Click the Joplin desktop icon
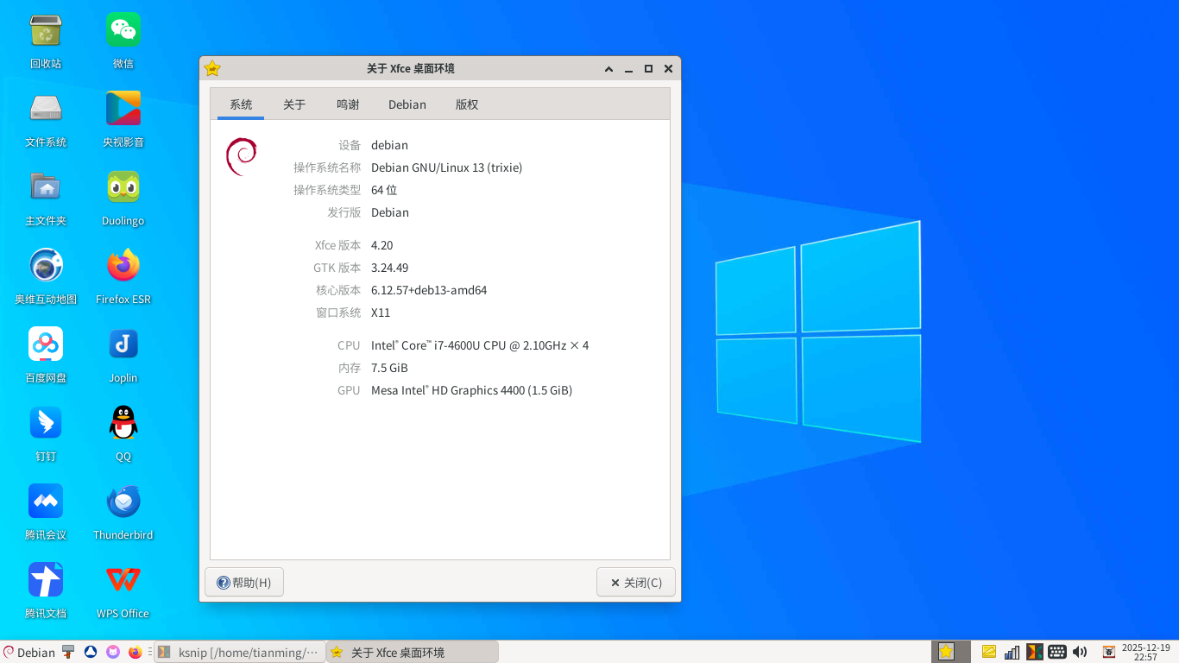This screenshot has width=1179, height=663. (x=123, y=344)
